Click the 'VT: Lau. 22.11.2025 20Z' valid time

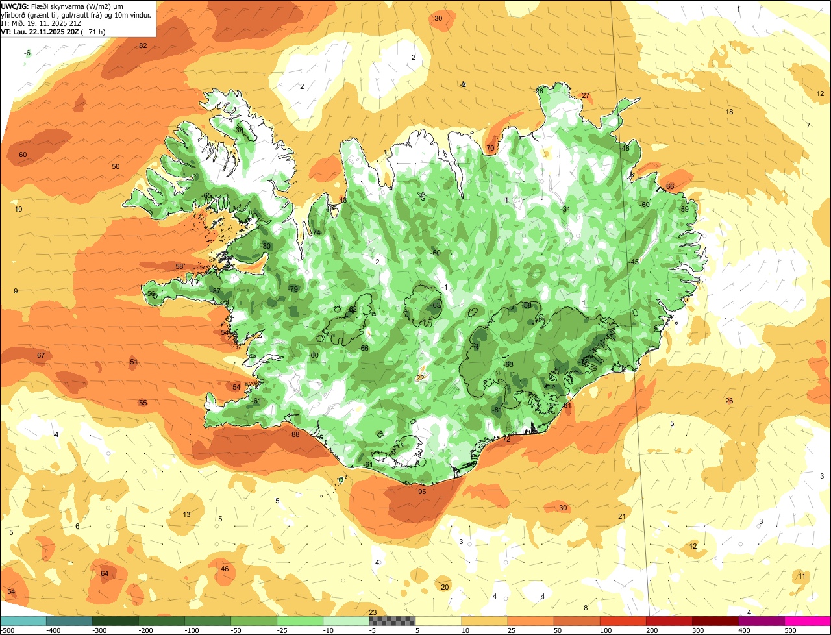click(x=39, y=31)
